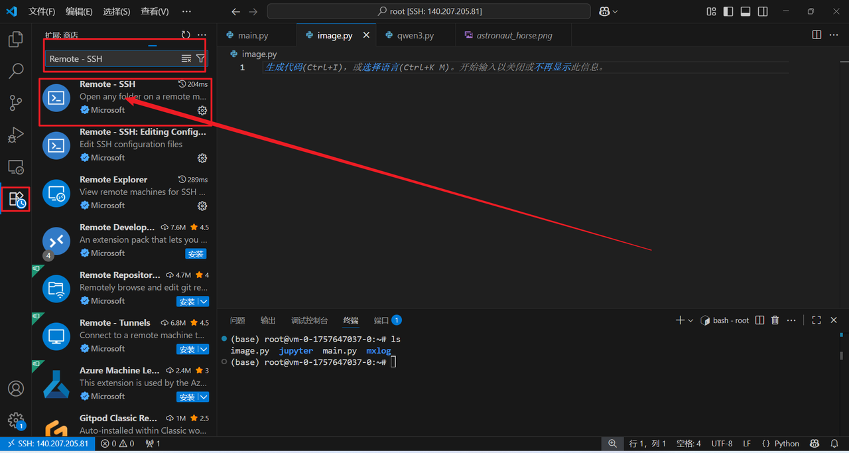Open gear for Remote - SSH: Editing Config

coord(202,158)
